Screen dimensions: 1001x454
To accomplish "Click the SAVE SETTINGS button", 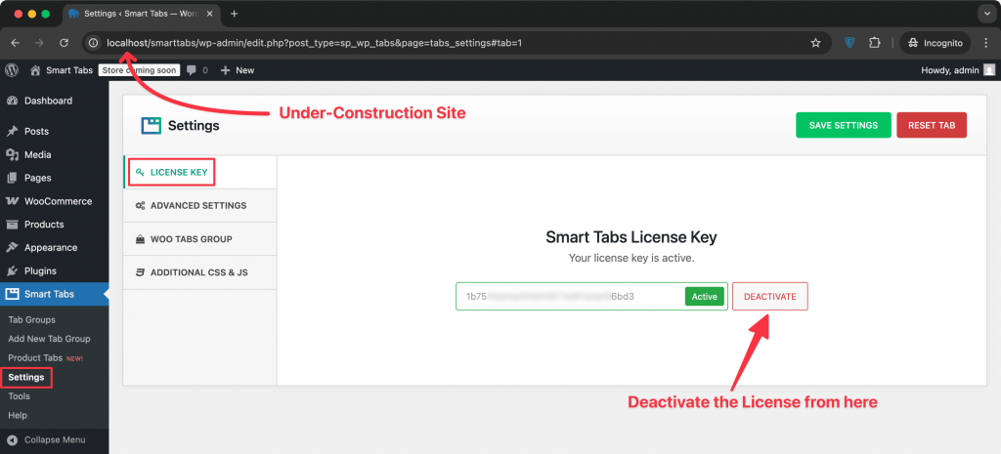I will (x=844, y=125).
